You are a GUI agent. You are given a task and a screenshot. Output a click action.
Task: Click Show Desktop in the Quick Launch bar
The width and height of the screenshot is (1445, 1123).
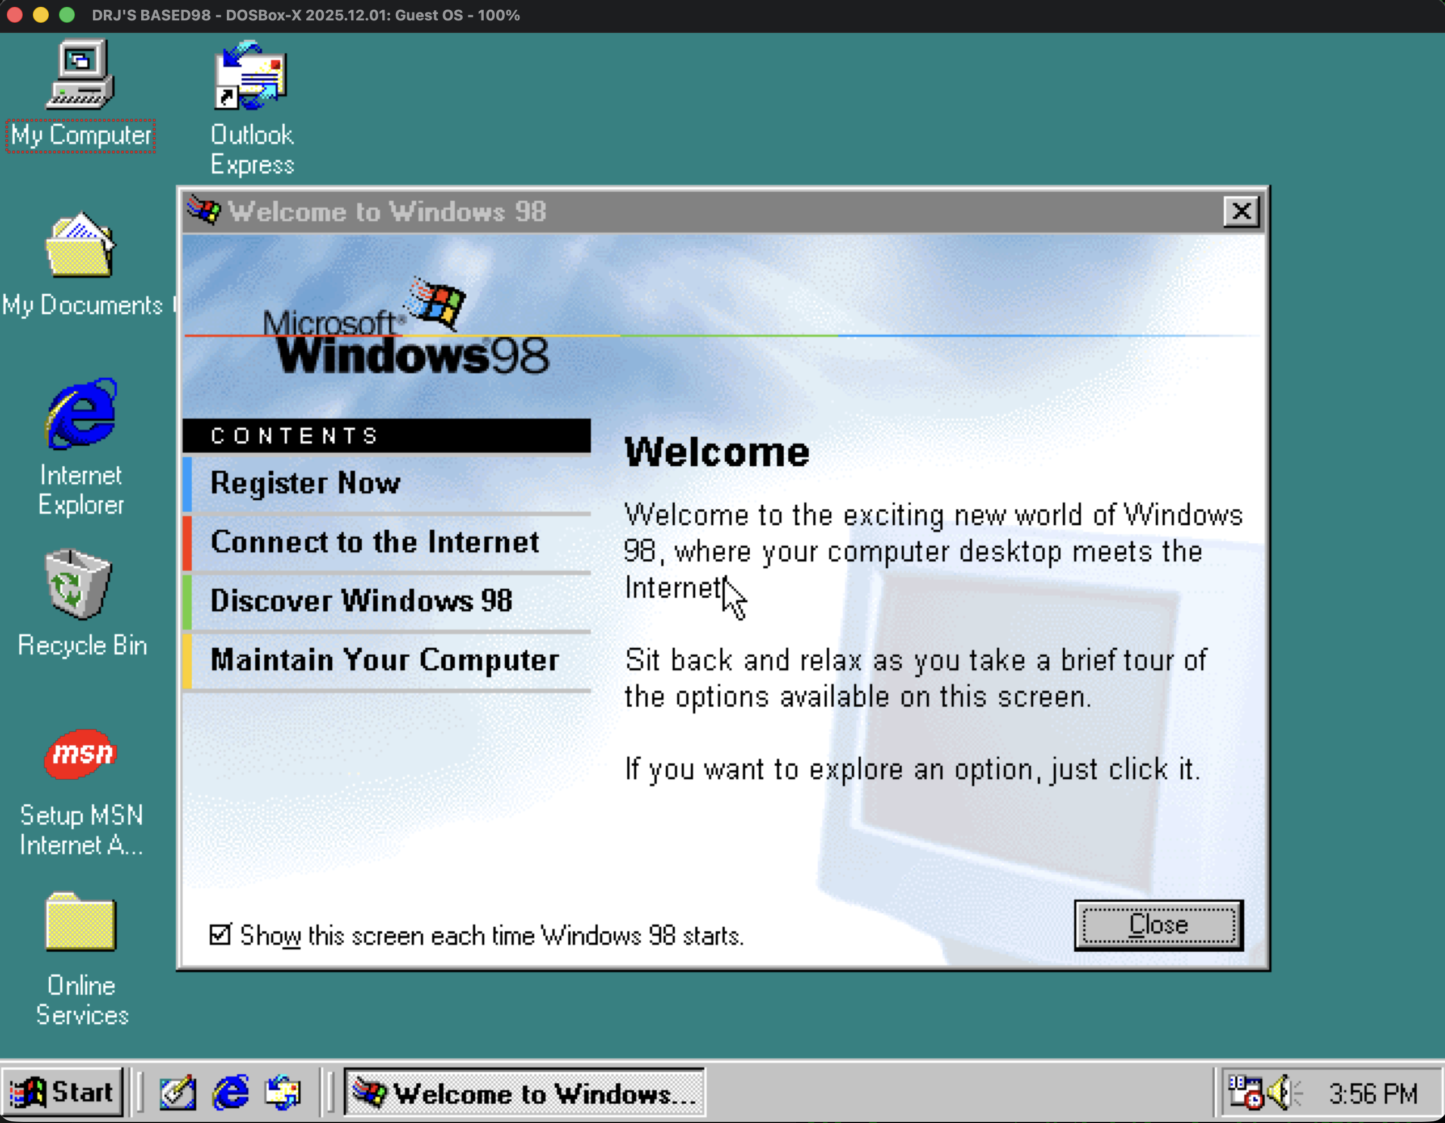pyautogui.click(x=178, y=1093)
